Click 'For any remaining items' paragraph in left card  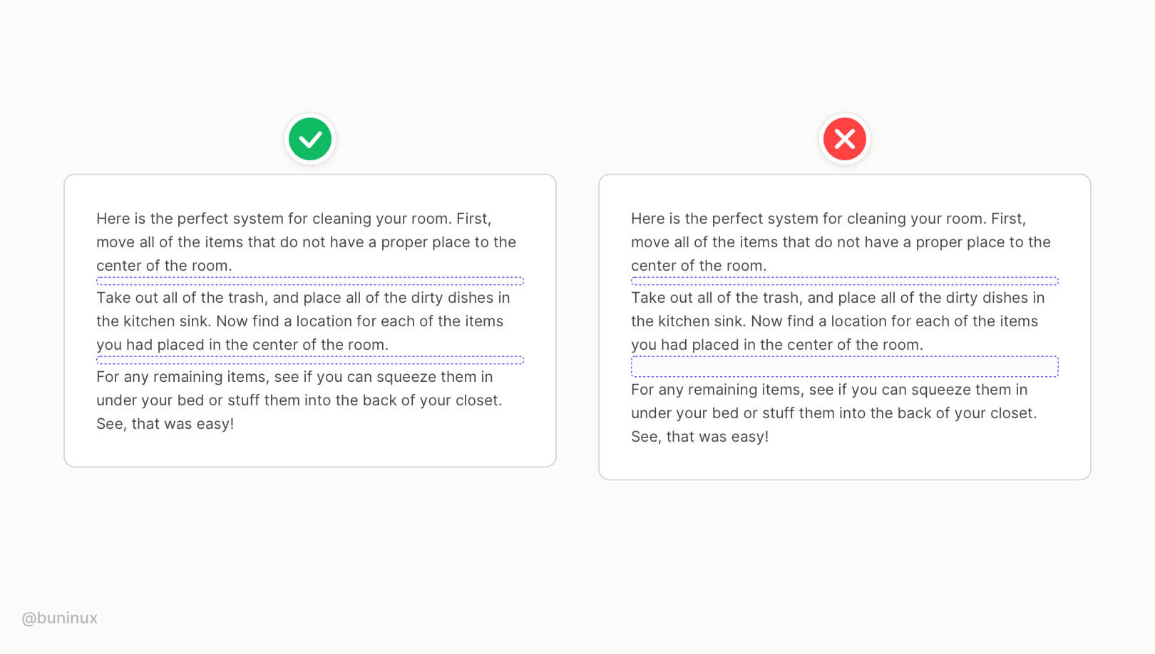(x=299, y=400)
